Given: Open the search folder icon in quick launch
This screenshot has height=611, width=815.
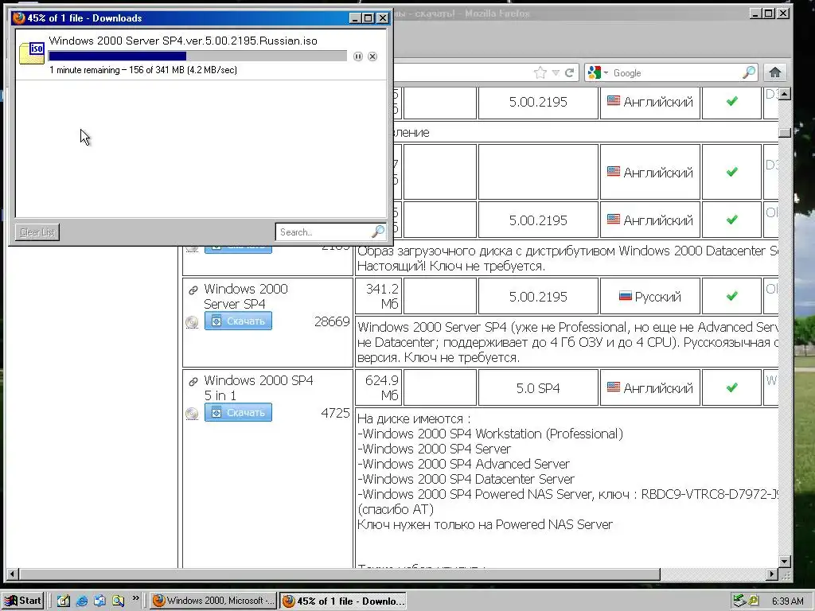Looking at the screenshot, I should coord(118,601).
